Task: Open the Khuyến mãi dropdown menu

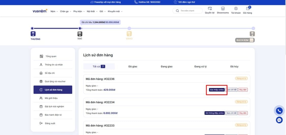Action: click(115, 11)
